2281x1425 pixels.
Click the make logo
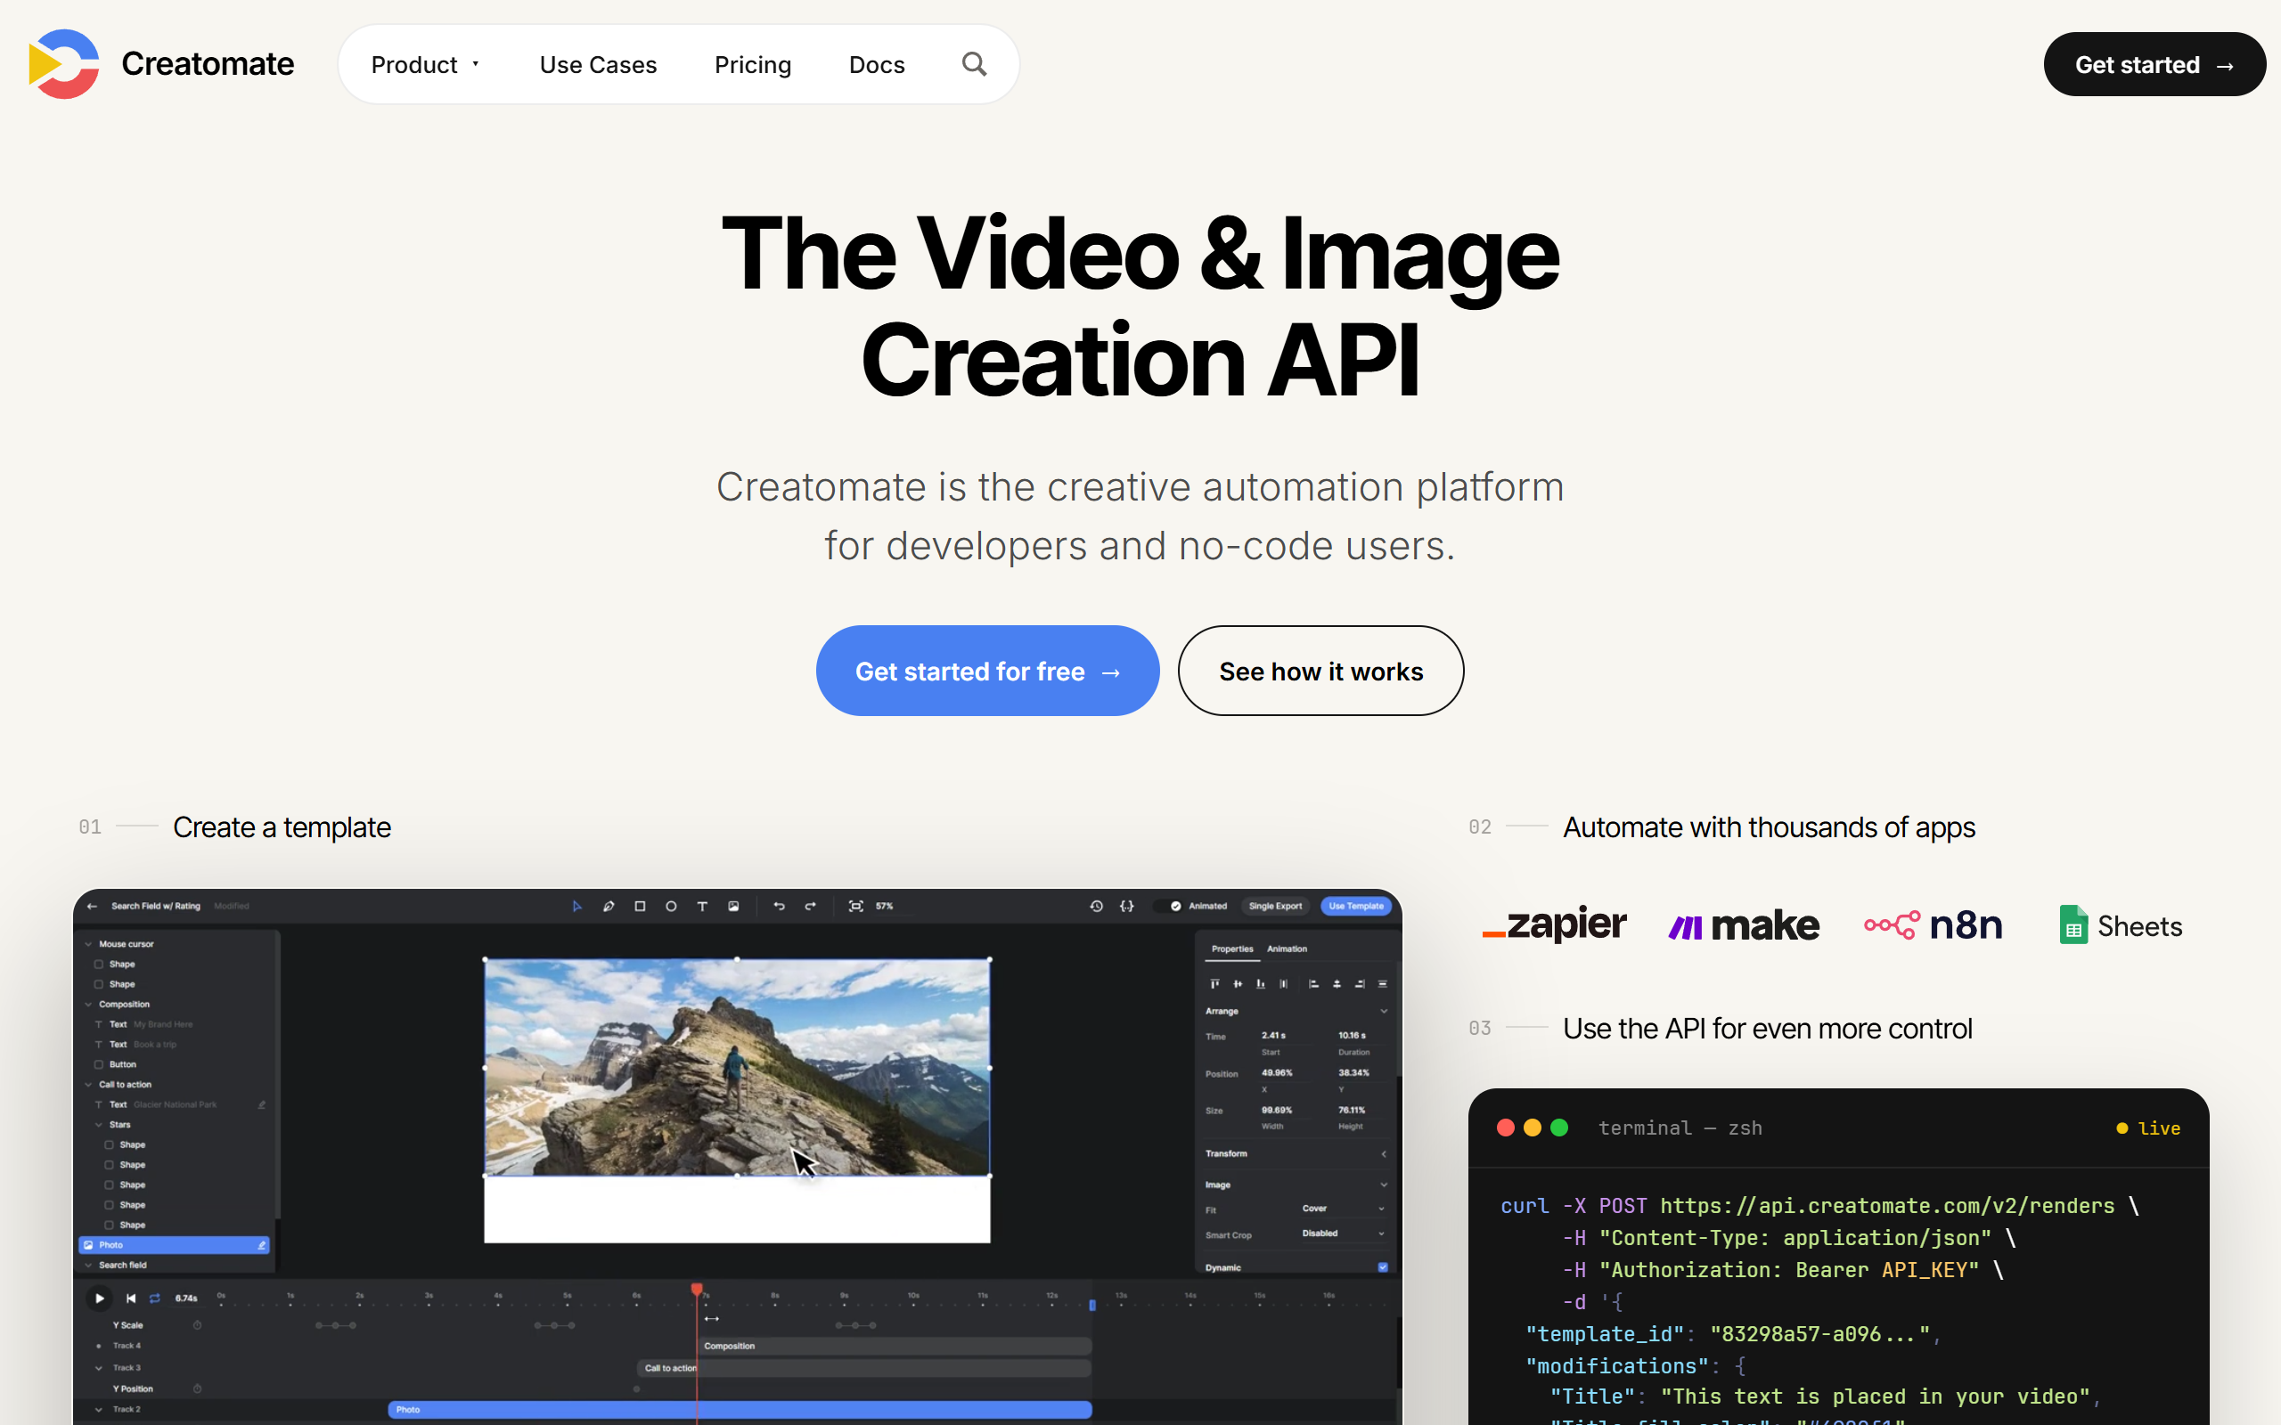tap(1744, 926)
